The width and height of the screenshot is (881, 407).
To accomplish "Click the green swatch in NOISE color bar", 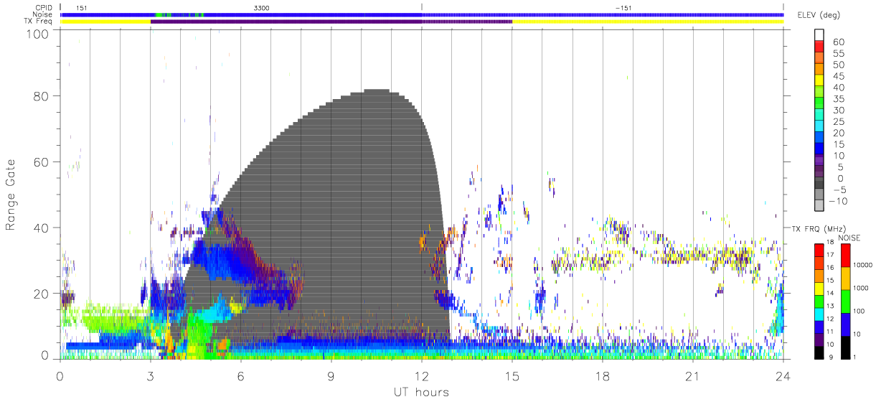I will 846,301.
